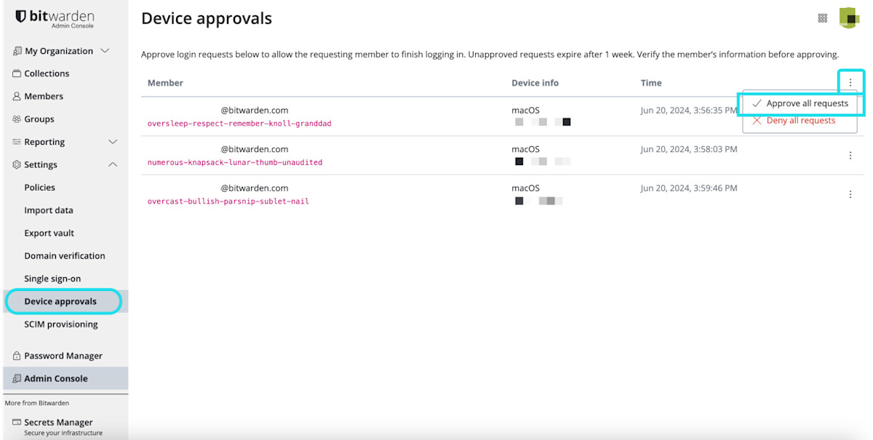Image resolution: width=873 pixels, height=440 pixels.
Task: Open the Policies settings page
Action: (x=39, y=188)
